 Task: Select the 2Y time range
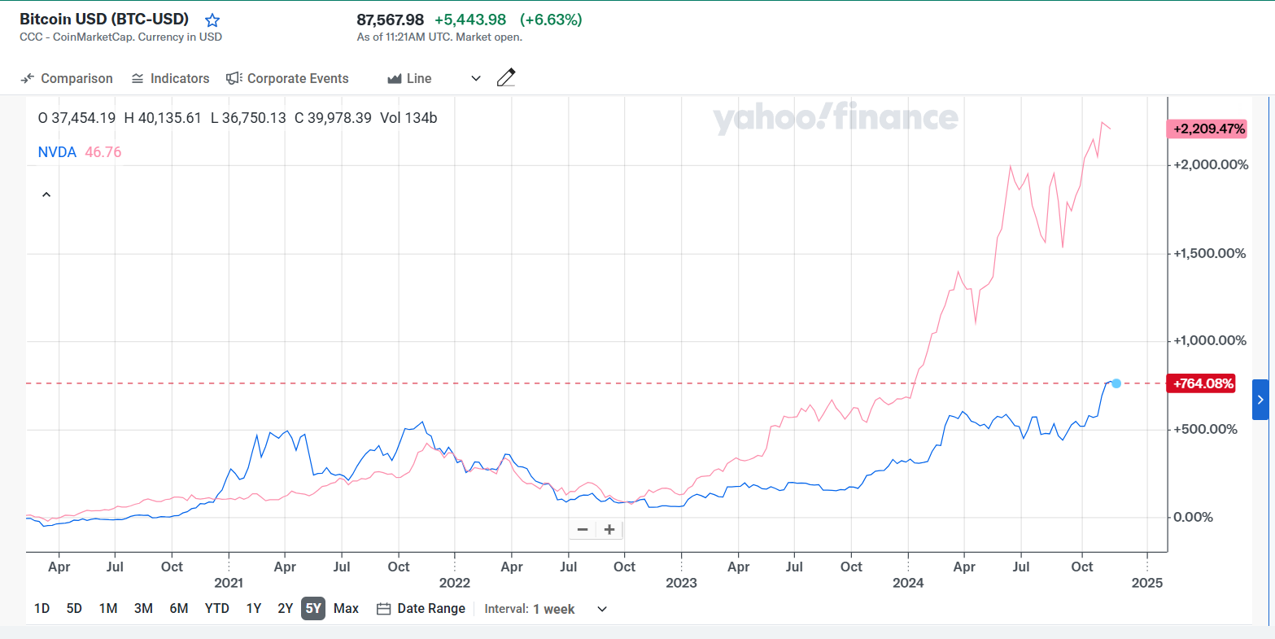(x=285, y=608)
